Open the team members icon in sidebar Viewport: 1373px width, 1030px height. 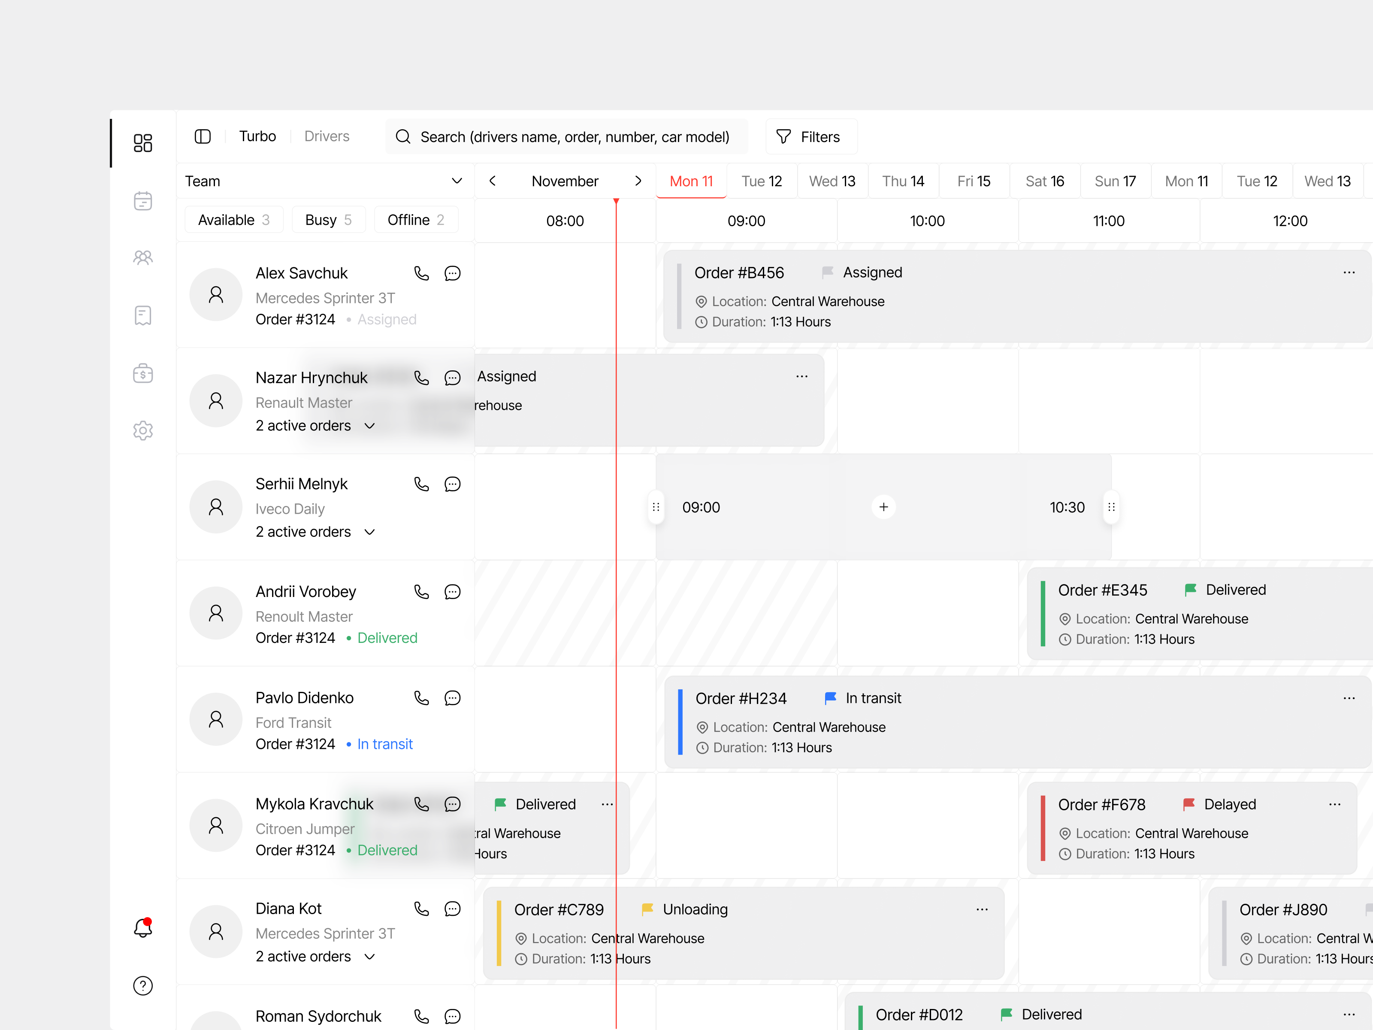point(143,257)
